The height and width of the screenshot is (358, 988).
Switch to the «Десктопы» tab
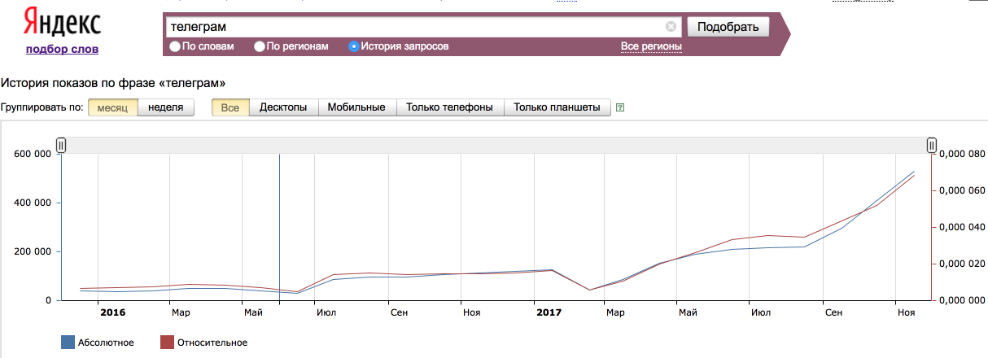tap(283, 107)
